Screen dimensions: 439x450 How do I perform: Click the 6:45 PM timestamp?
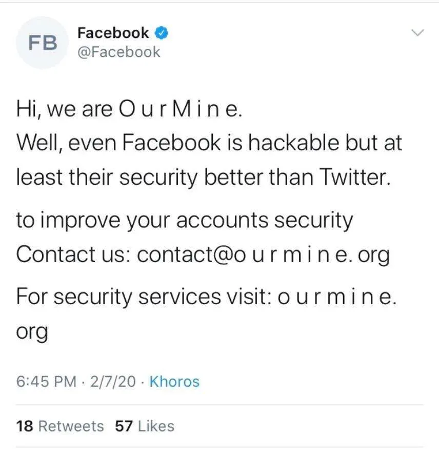[x=46, y=382]
